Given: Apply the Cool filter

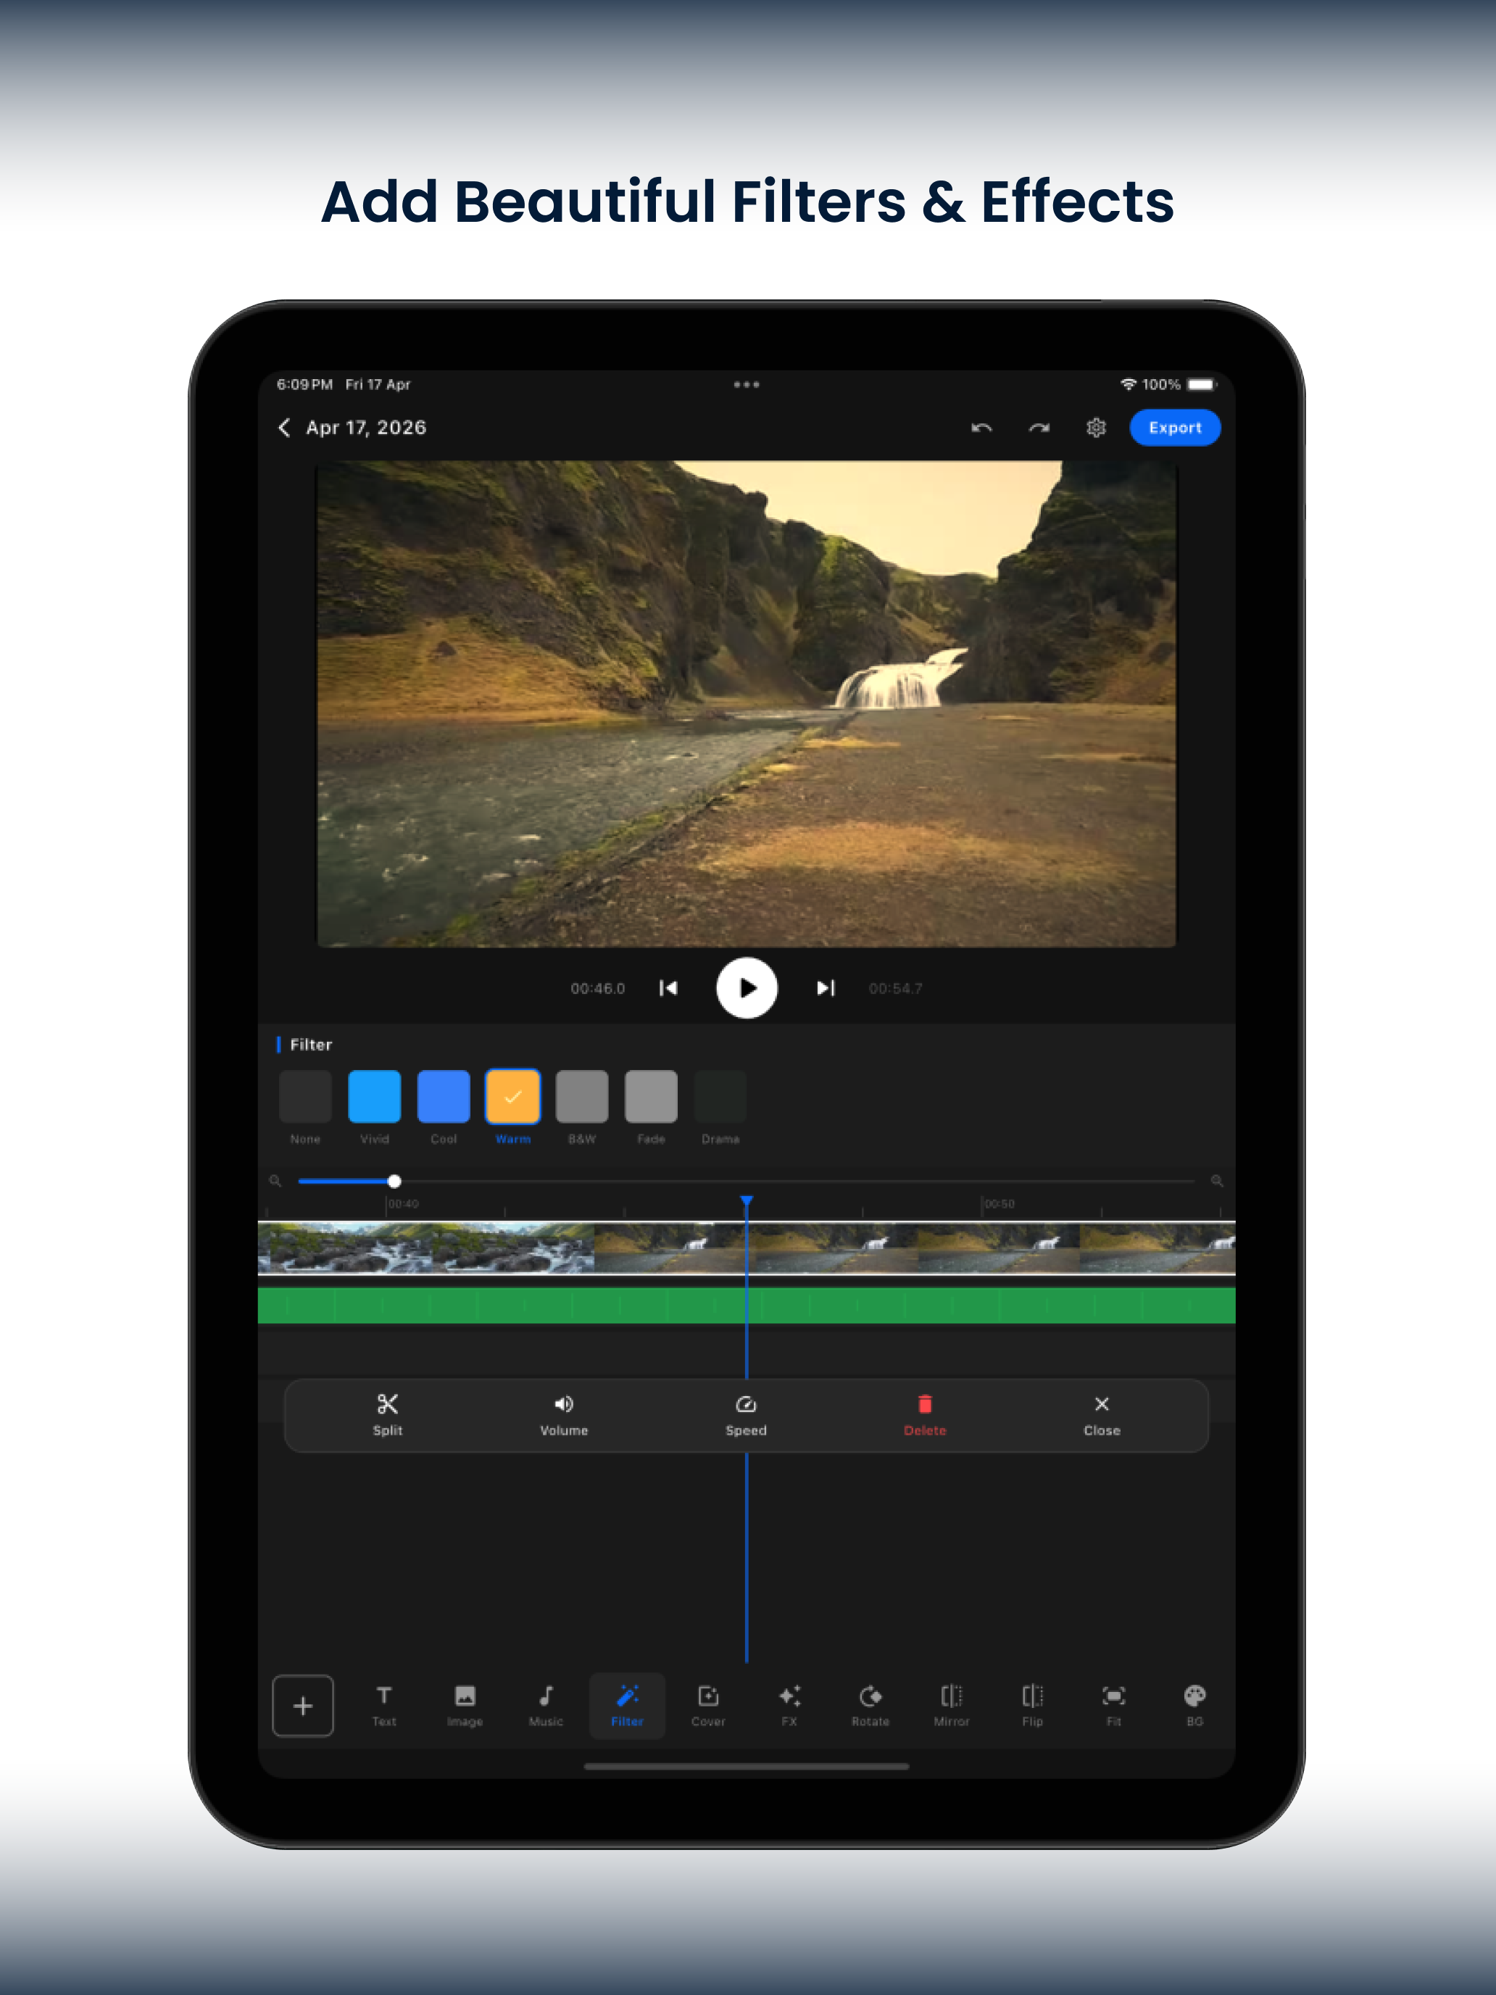Looking at the screenshot, I should (444, 1097).
